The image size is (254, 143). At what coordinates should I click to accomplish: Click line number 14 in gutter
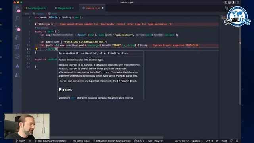point(28,60)
